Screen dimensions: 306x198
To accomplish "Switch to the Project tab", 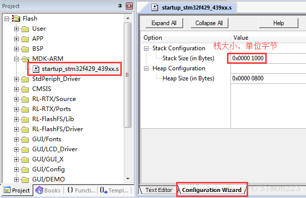I will tap(17, 190).
